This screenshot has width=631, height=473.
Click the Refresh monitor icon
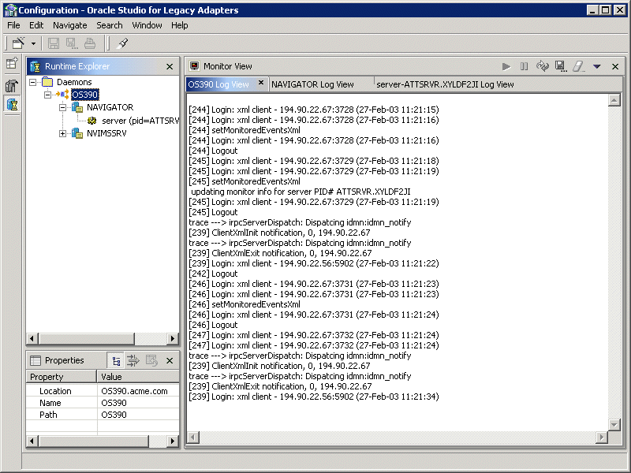click(x=543, y=66)
